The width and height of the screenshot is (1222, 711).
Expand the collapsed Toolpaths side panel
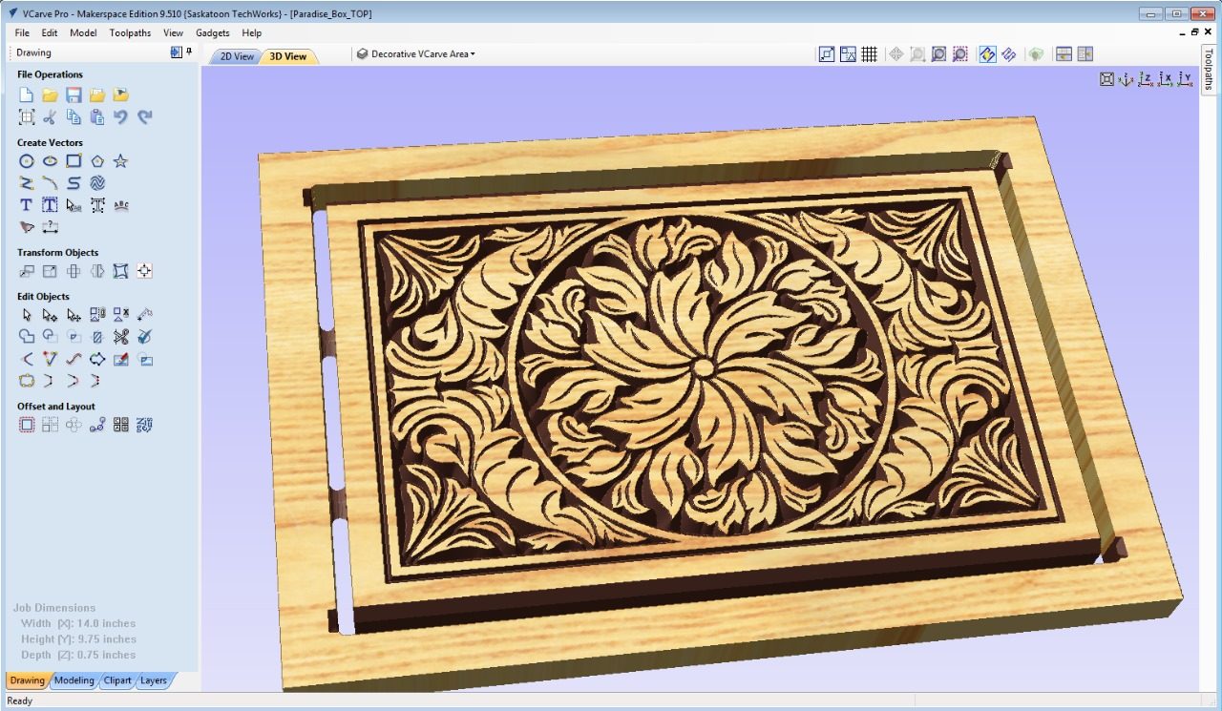[1208, 69]
